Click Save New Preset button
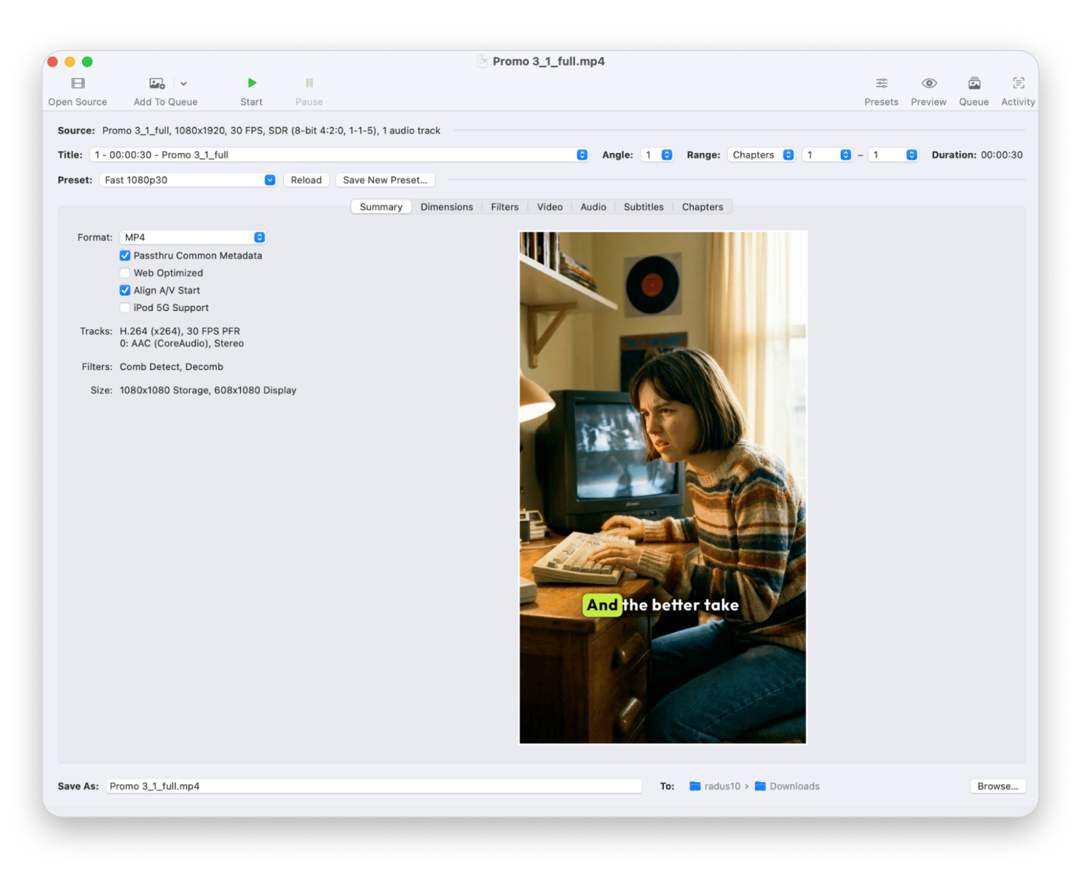This screenshot has width=1081, height=873. click(x=385, y=180)
